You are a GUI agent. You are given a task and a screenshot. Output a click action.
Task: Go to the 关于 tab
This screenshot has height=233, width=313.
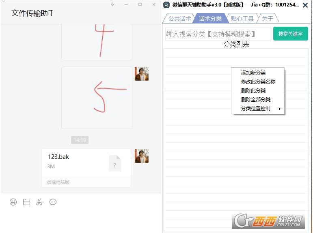click(x=268, y=18)
